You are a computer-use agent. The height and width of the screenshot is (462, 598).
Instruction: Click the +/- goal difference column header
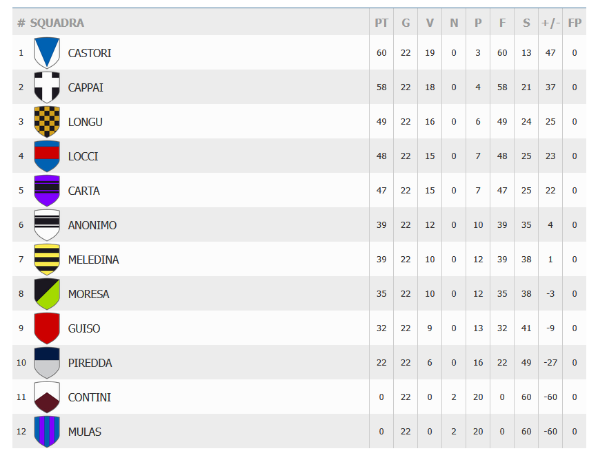(550, 23)
